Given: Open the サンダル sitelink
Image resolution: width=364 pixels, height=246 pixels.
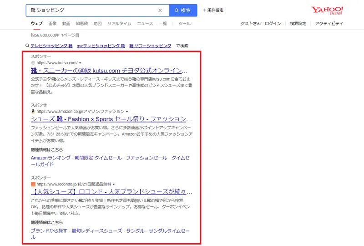Looking at the screenshot, I should 135,231.
